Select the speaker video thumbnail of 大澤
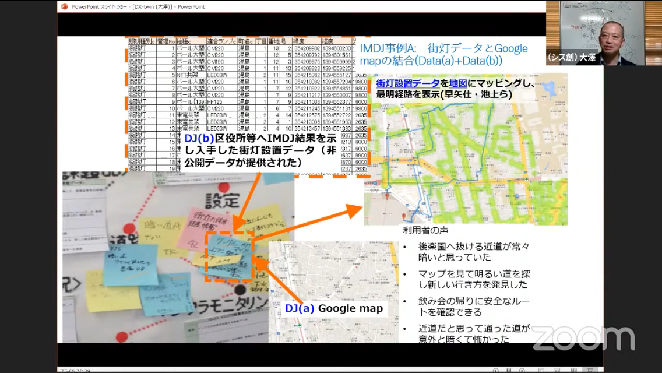This screenshot has width=662, height=373. (604, 33)
